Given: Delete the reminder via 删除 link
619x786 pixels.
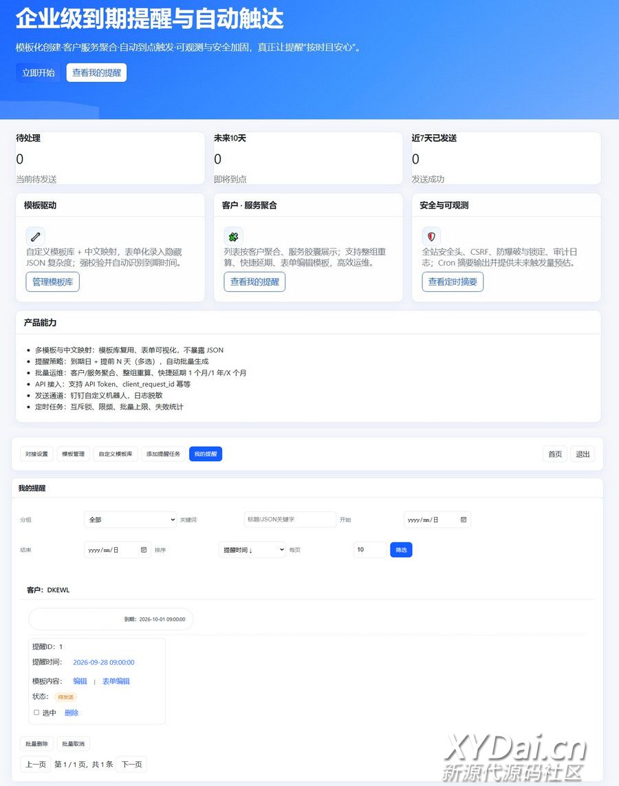Looking at the screenshot, I should (72, 713).
